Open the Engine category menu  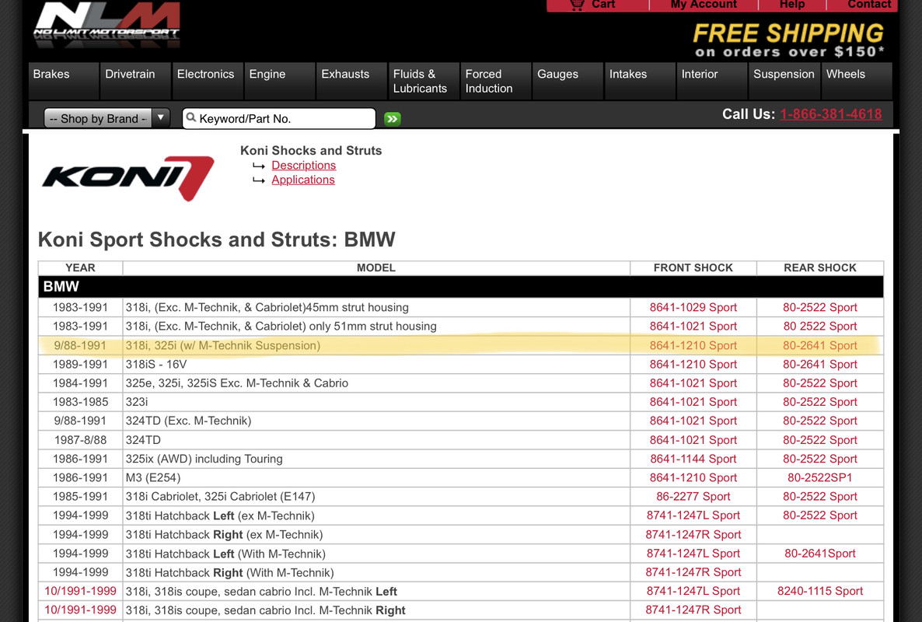coord(280,81)
